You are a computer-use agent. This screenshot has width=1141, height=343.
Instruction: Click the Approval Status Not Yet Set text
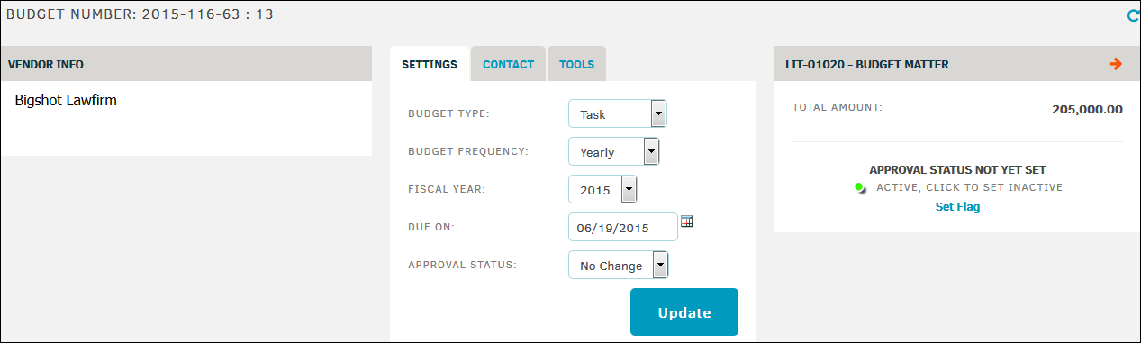click(x=957, y=169)
